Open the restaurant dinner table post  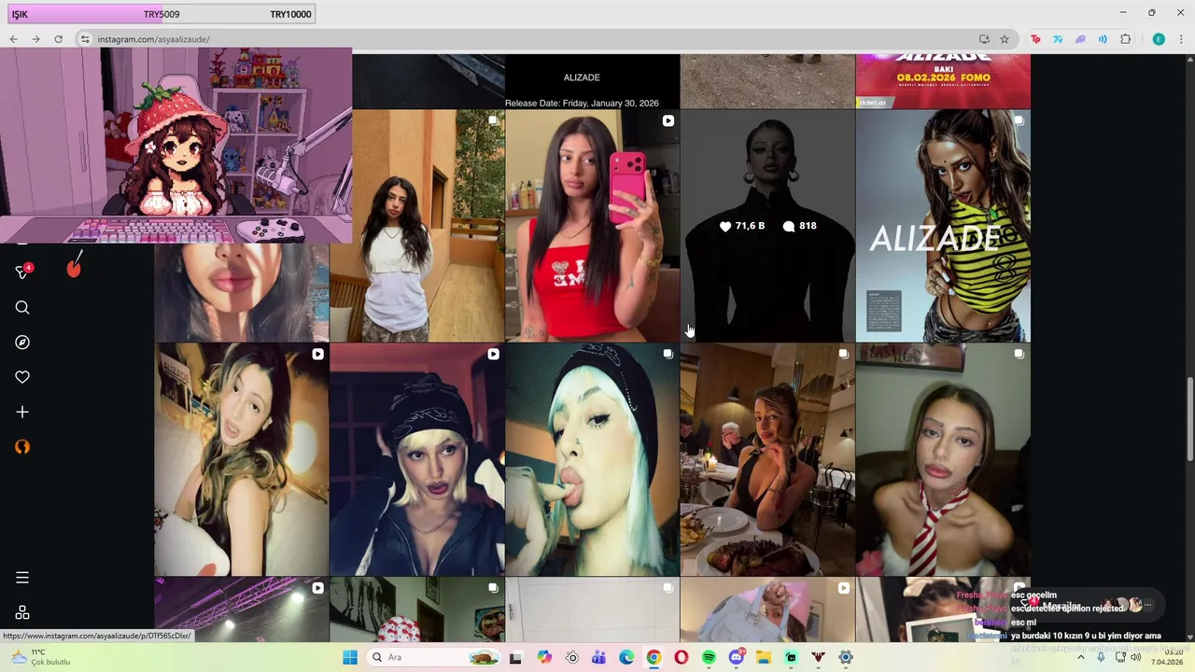tap(767, 460)
